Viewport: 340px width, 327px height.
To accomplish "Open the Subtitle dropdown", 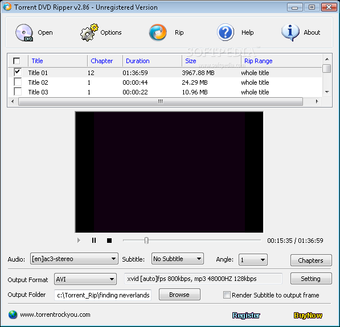I will [177, 259].
